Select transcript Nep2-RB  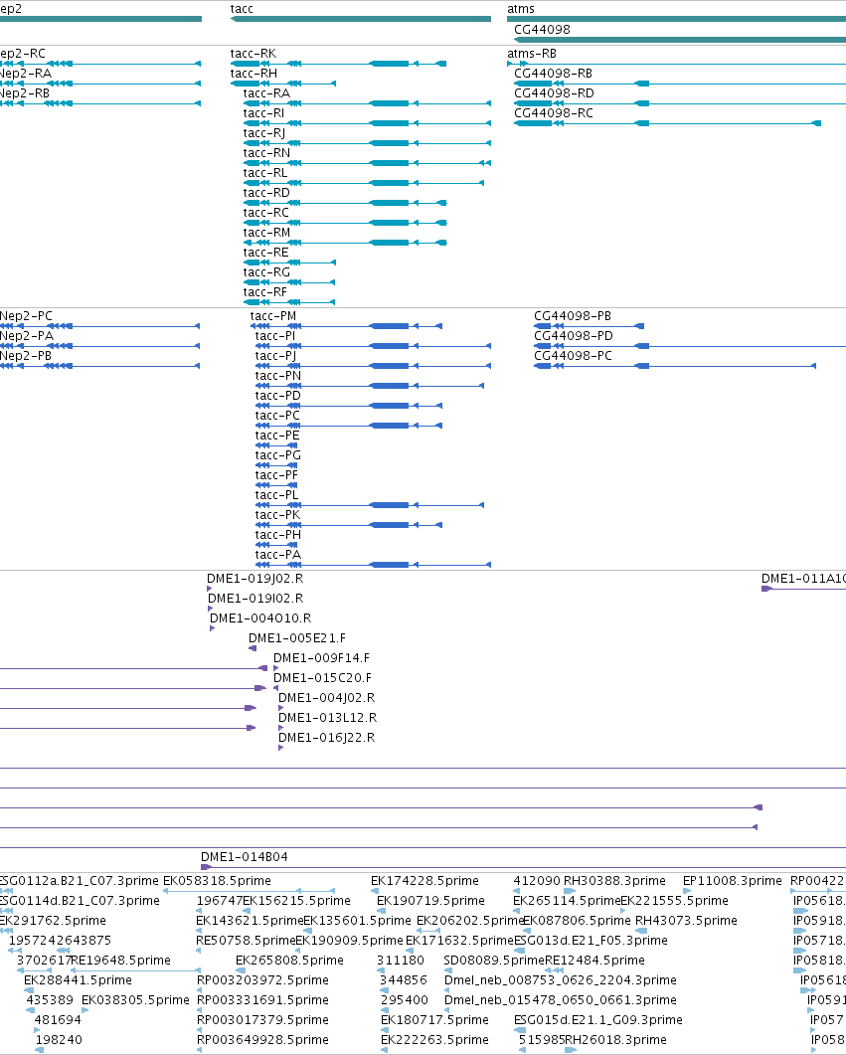[x=100, y=103]
